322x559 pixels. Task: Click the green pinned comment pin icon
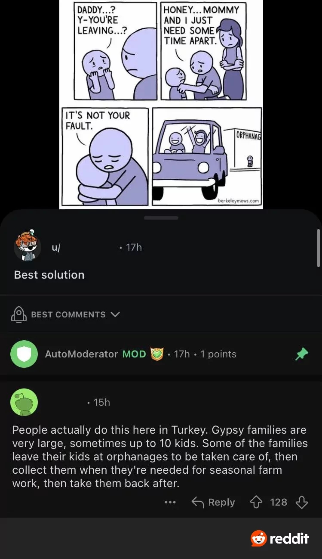[302, 354]
